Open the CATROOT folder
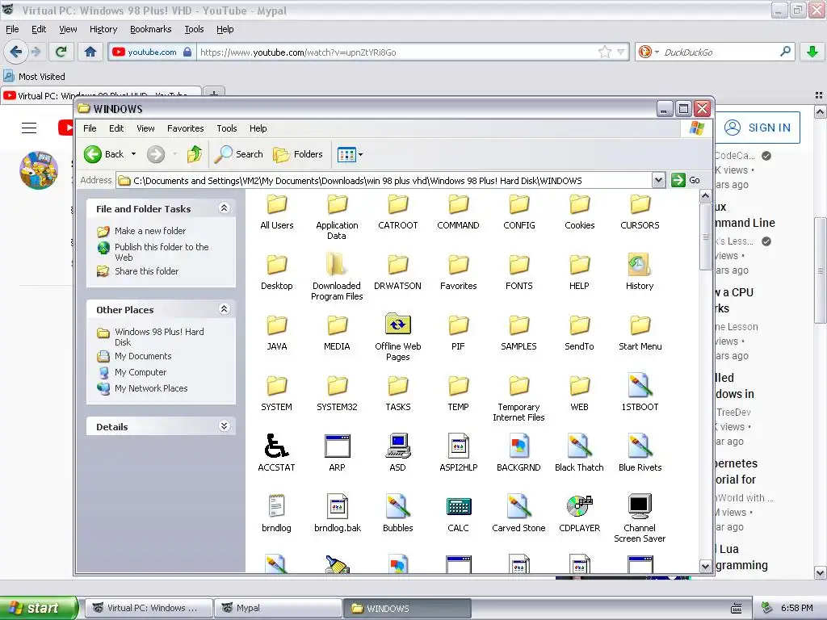The image size is (827, 620). (397, 212)
